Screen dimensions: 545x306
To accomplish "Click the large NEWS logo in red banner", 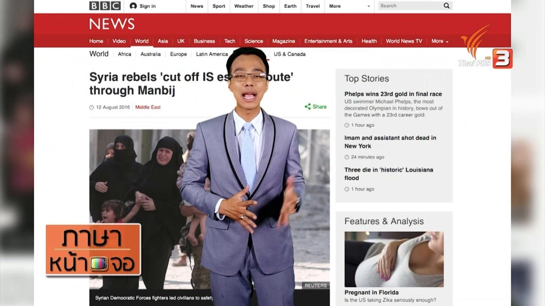I will pyautogui.click(x=112, y=24).
